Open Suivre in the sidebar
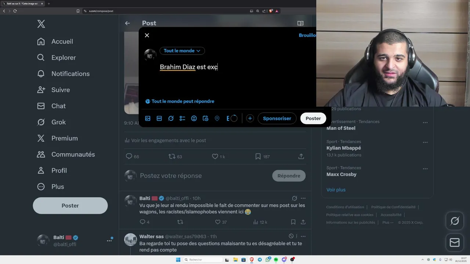 point(53,90)
